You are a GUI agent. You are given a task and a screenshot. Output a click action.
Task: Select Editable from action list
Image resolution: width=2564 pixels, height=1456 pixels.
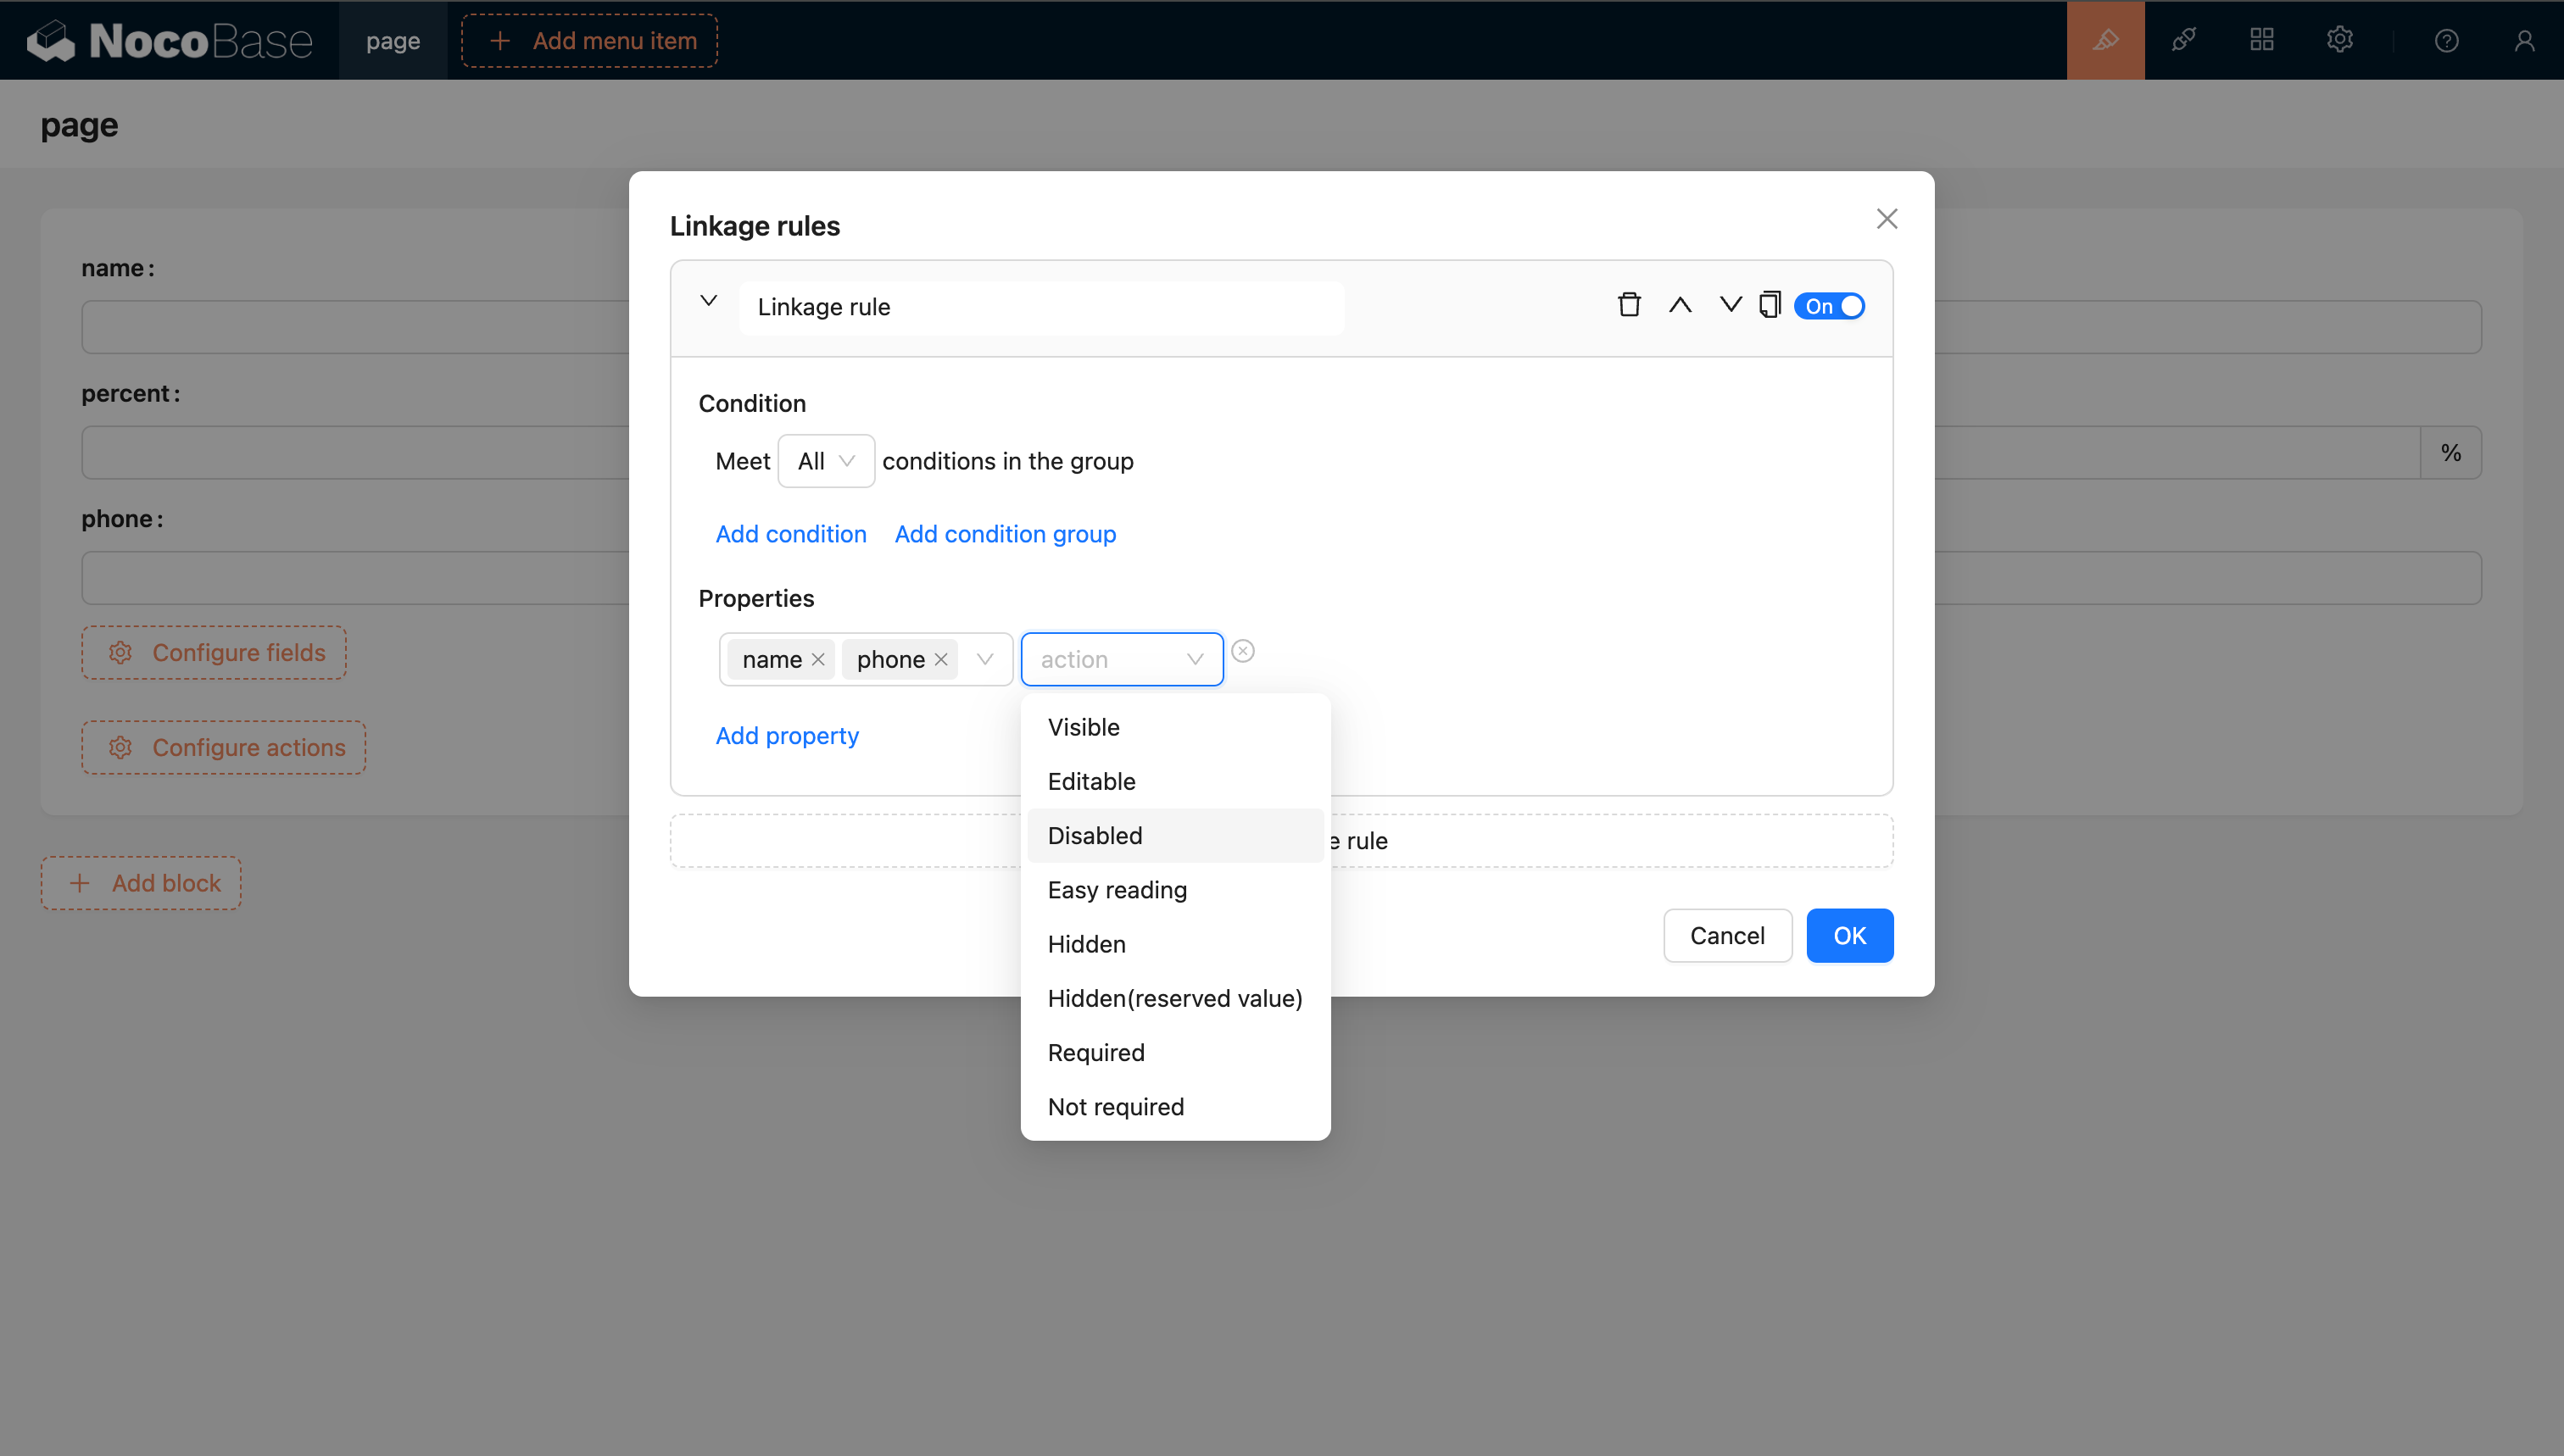[1175, 781]
